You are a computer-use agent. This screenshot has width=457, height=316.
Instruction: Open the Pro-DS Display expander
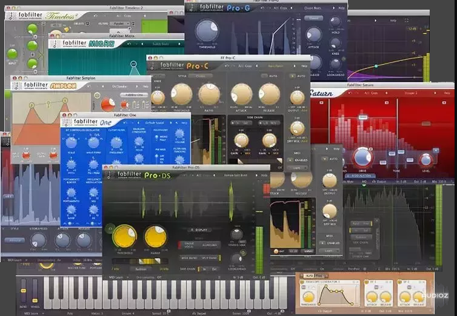(199, 230)
